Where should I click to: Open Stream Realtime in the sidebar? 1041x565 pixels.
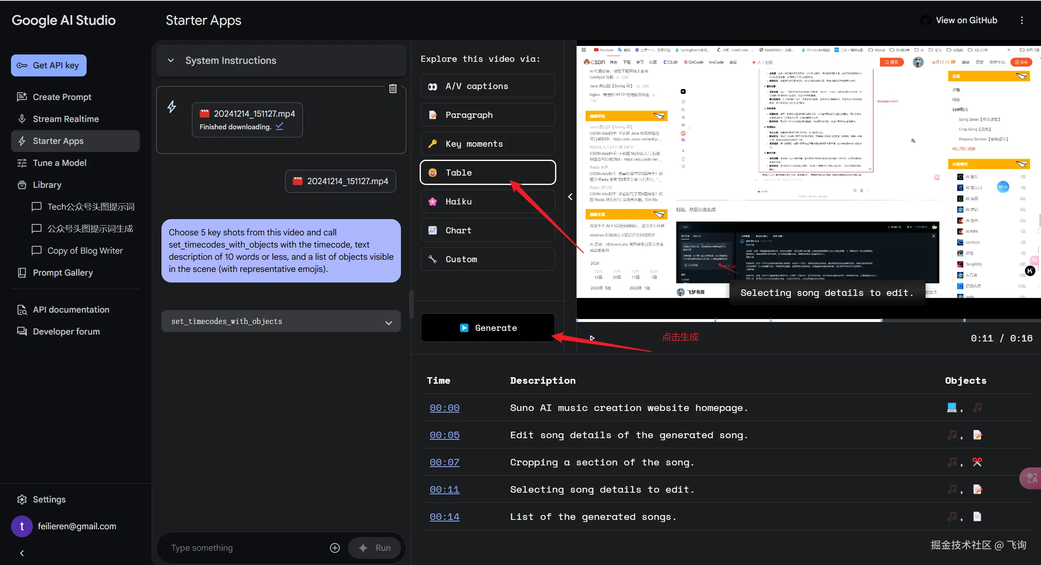pos(65,119)
